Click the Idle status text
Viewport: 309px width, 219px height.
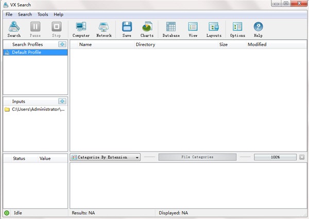coord(18,213)
